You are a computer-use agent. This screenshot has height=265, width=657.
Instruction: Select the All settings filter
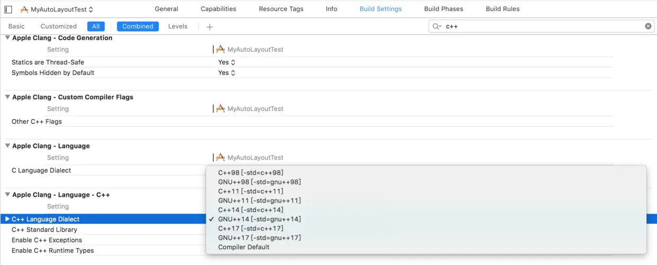tap(96, 26)
